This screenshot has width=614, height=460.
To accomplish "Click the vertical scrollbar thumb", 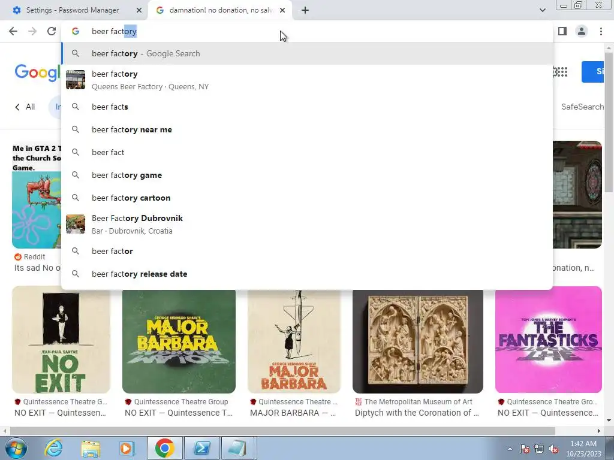I will [x=609, y=121].
